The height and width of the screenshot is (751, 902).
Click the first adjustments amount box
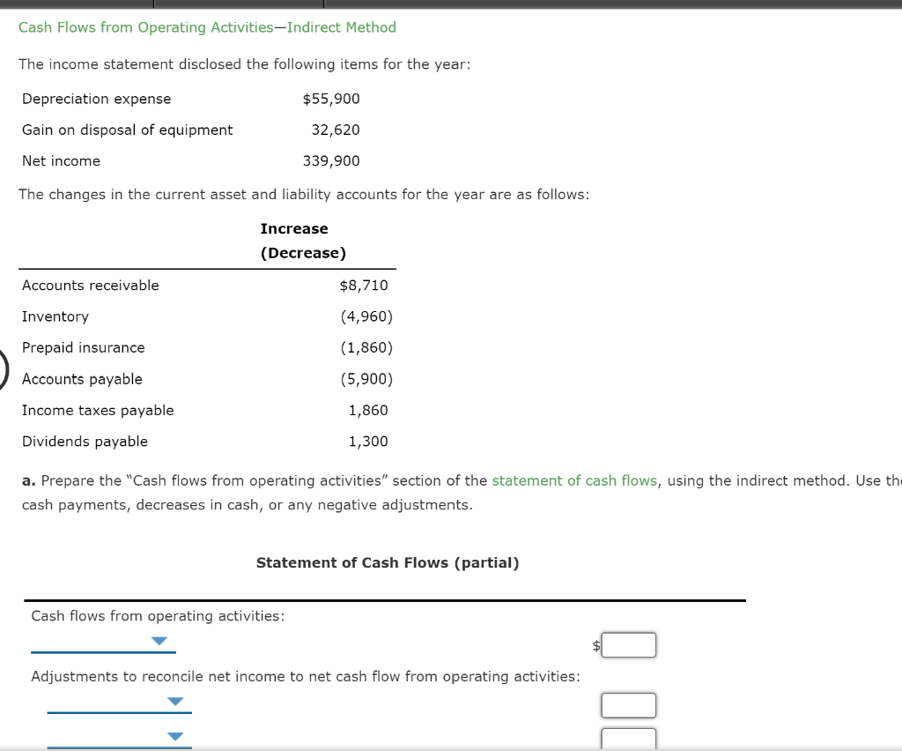point(628,704)
